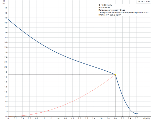
Task: Click the 3,6 tick on the Q axis
Action: (137, 118)
